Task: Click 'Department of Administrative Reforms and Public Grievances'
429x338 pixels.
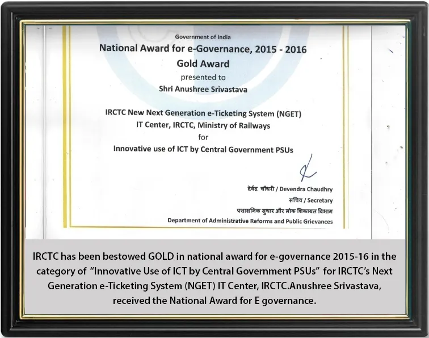Action: coord(250,221)
